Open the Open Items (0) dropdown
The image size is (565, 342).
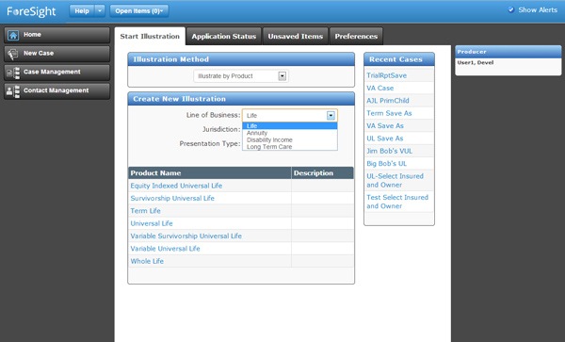click(139, 10)
